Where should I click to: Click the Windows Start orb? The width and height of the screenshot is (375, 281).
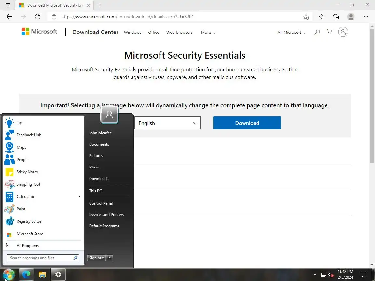[8, 274]
